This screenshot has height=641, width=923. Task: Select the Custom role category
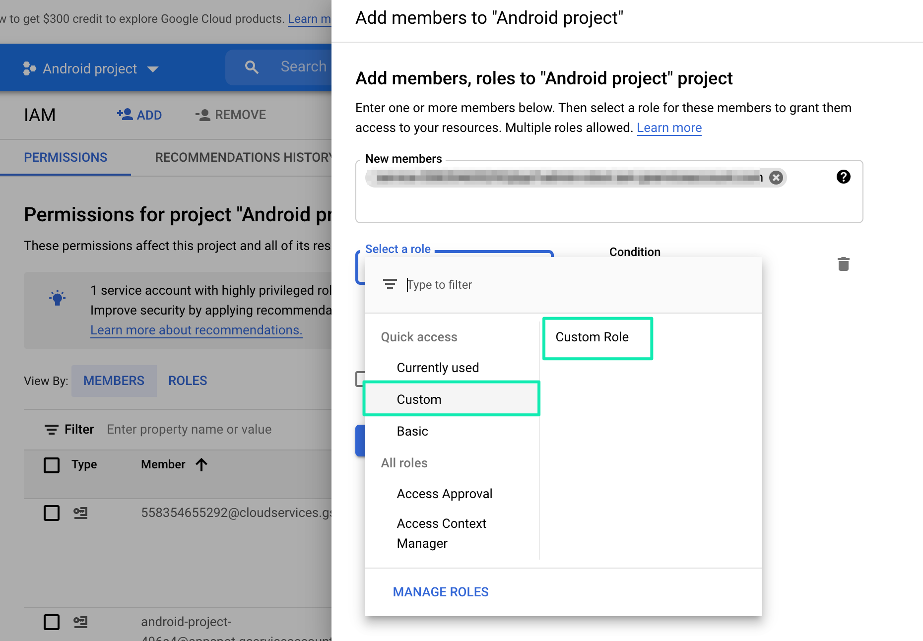[452, 399]
